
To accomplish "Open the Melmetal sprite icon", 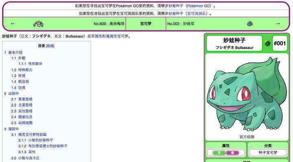I will pos(38,24).
